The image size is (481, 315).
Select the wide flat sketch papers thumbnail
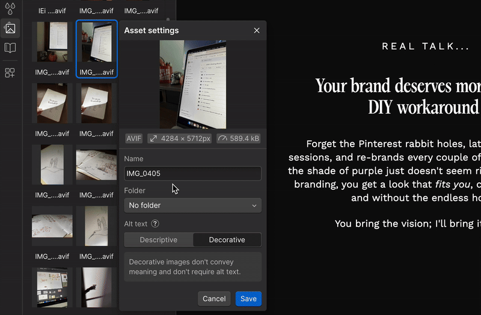coord(52,226)
